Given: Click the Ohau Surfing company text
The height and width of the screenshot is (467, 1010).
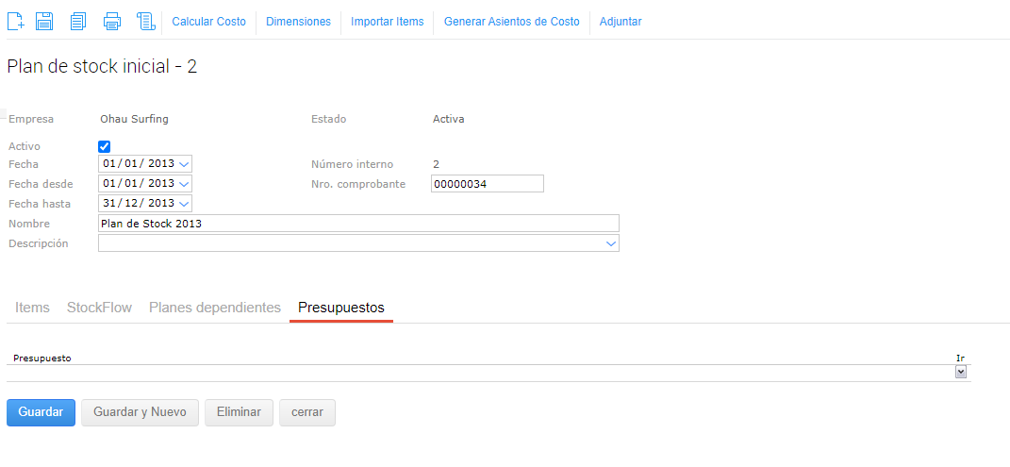Looking at the screenshot, I should [135, 119].
